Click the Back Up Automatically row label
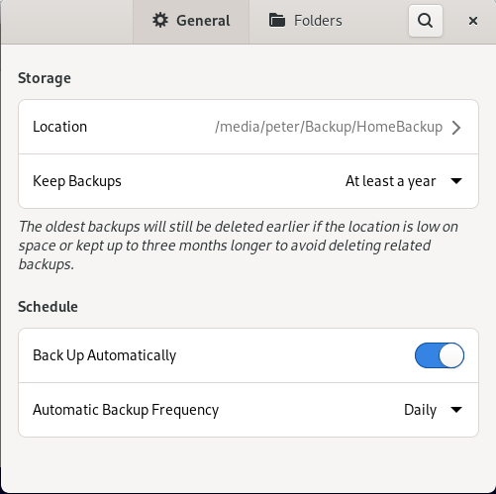 tap(104, 355)
